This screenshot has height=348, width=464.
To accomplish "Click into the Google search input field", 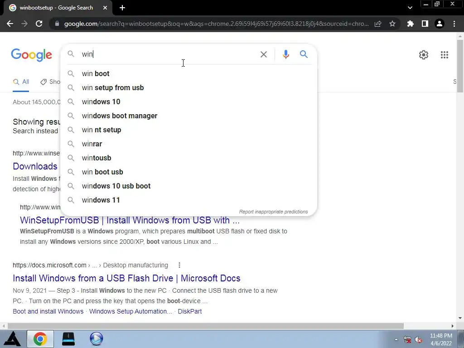I will tap(169, 54).
